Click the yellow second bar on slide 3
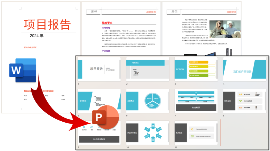Image resolution: width=270 pixels, height=151 pixels. 199,67
